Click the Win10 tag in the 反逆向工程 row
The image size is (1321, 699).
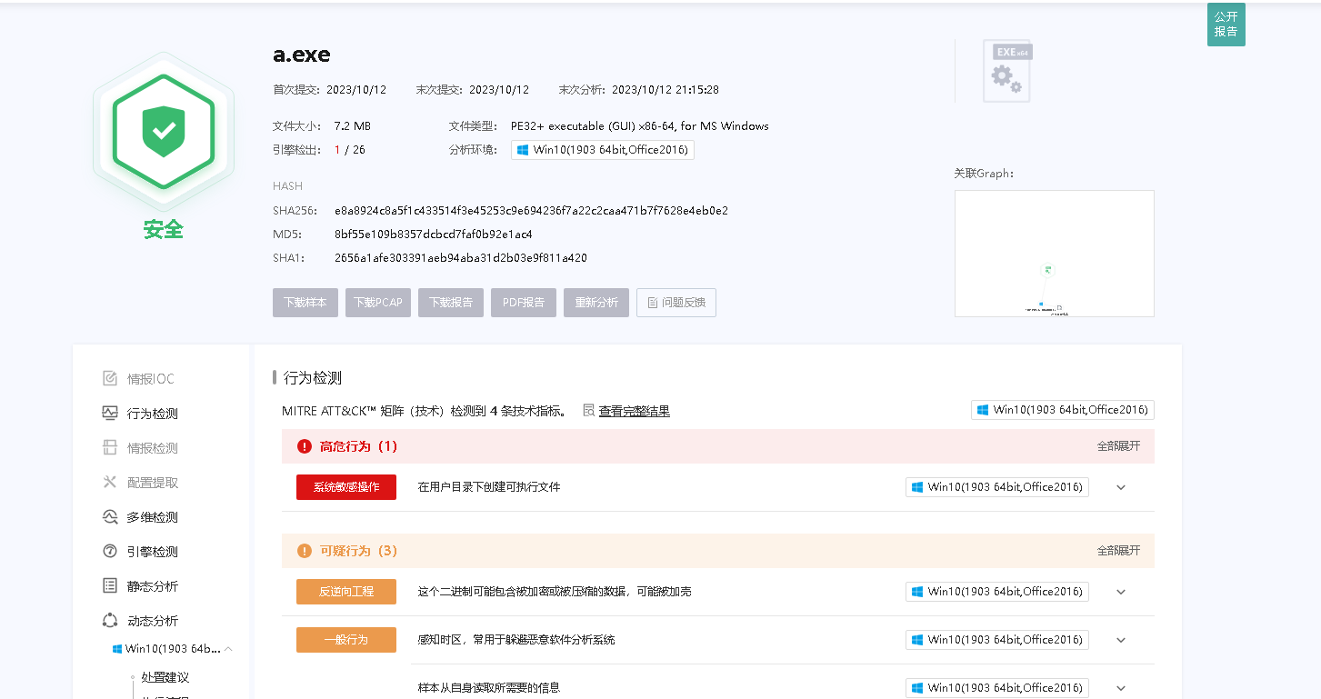(x=997, y=592)
